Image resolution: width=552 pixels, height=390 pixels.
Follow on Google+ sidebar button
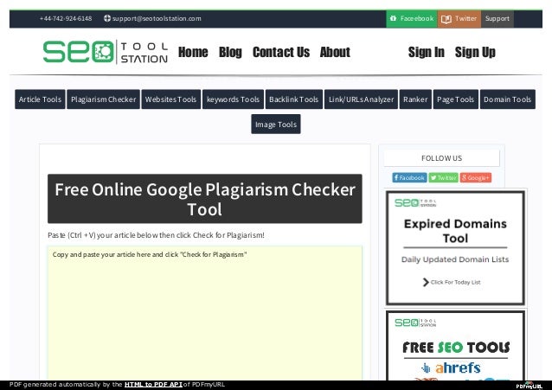click(476, 177)
